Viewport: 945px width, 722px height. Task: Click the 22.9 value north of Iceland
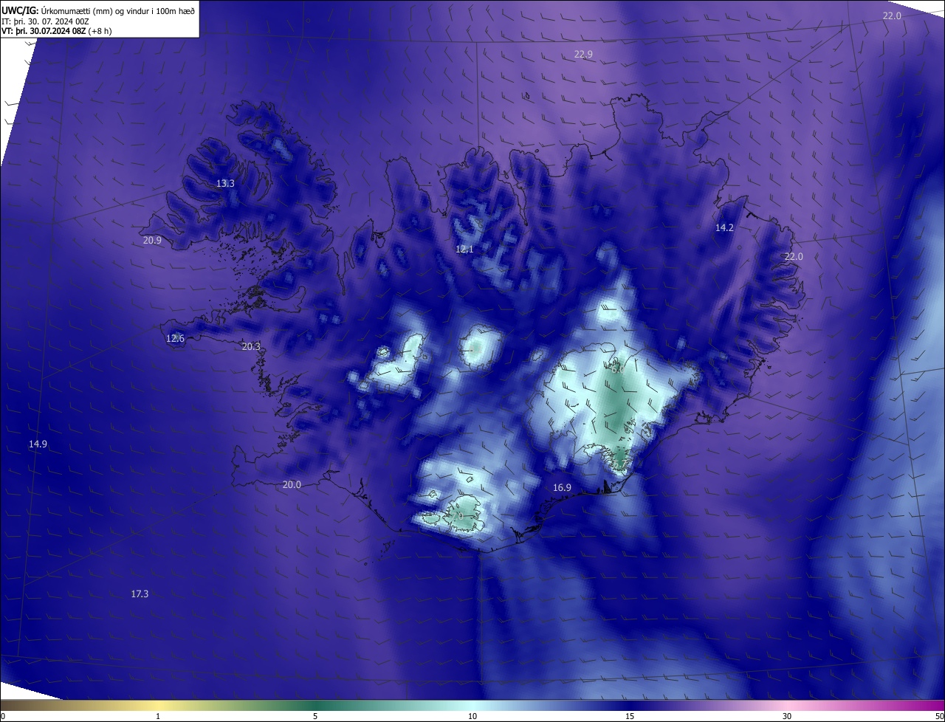coord(583,54)
